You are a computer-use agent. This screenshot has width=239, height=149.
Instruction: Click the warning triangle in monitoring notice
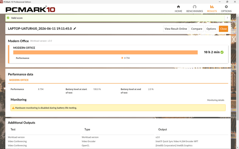click(13, 108)
